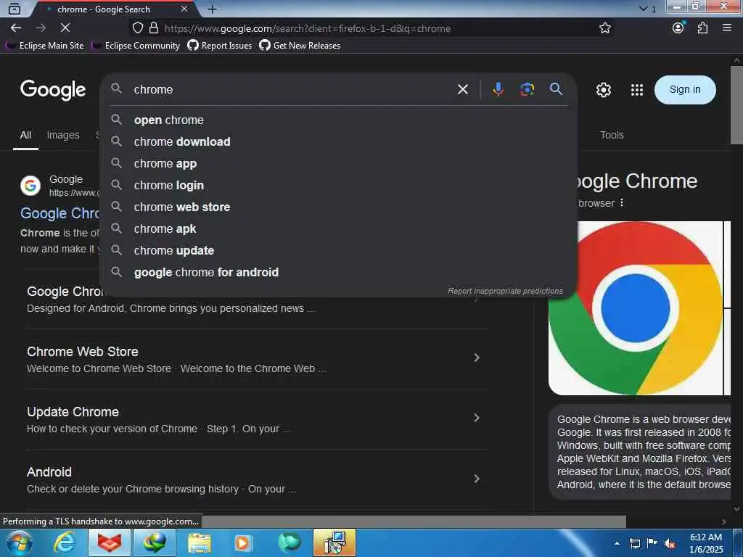Open the Android sitelink heading

pyautogui.click(x=49, y=471)
